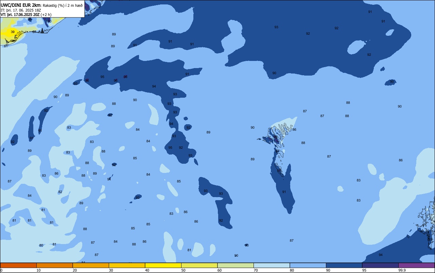This screenshot has height=273, width=435.
Task: Select the pale blue 70–80 legend segment
Action: pyautogui.click(x=272, y=265)
